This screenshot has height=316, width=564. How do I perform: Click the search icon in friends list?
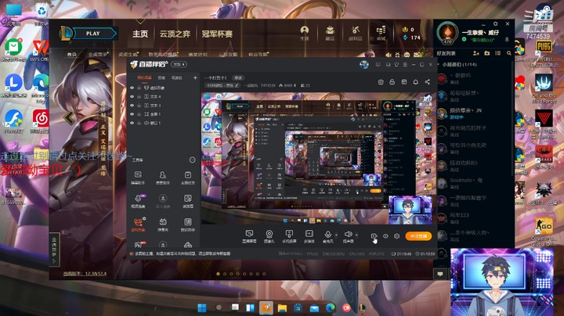(508, 53)
